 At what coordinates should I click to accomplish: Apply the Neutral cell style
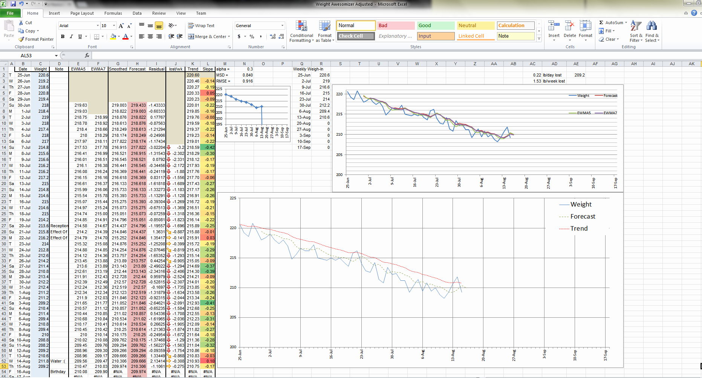coord(476,26)
